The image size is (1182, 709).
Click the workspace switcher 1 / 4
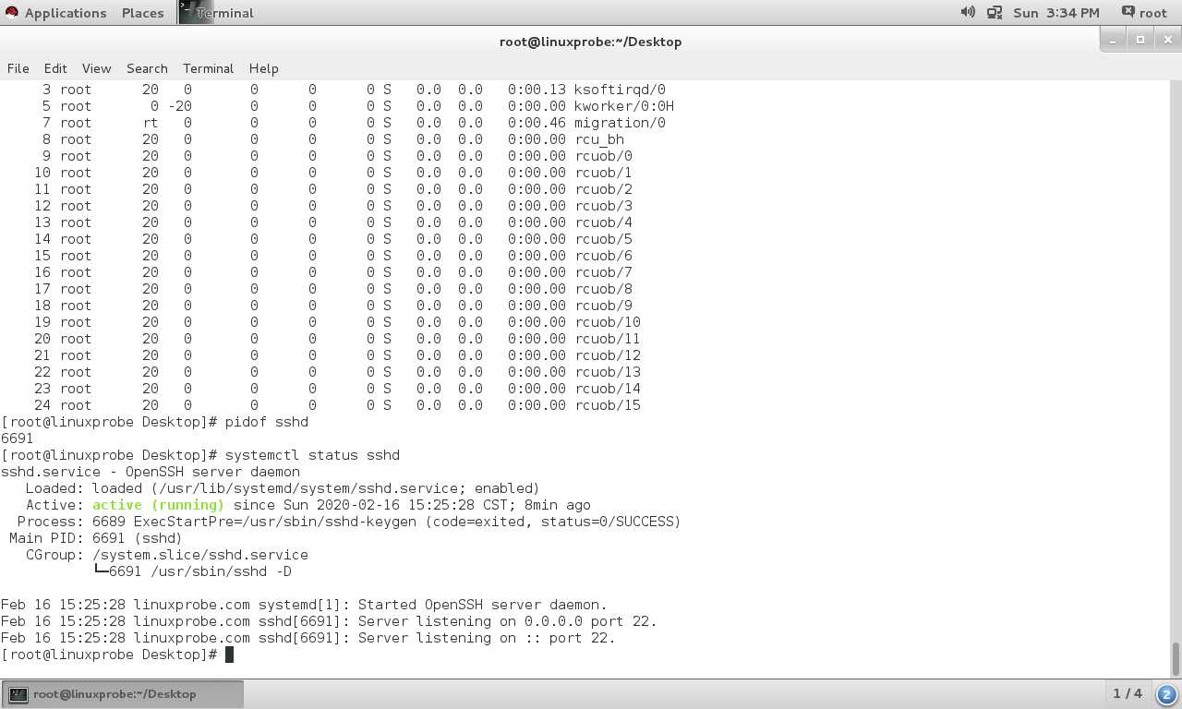(x=1128, y=693)
